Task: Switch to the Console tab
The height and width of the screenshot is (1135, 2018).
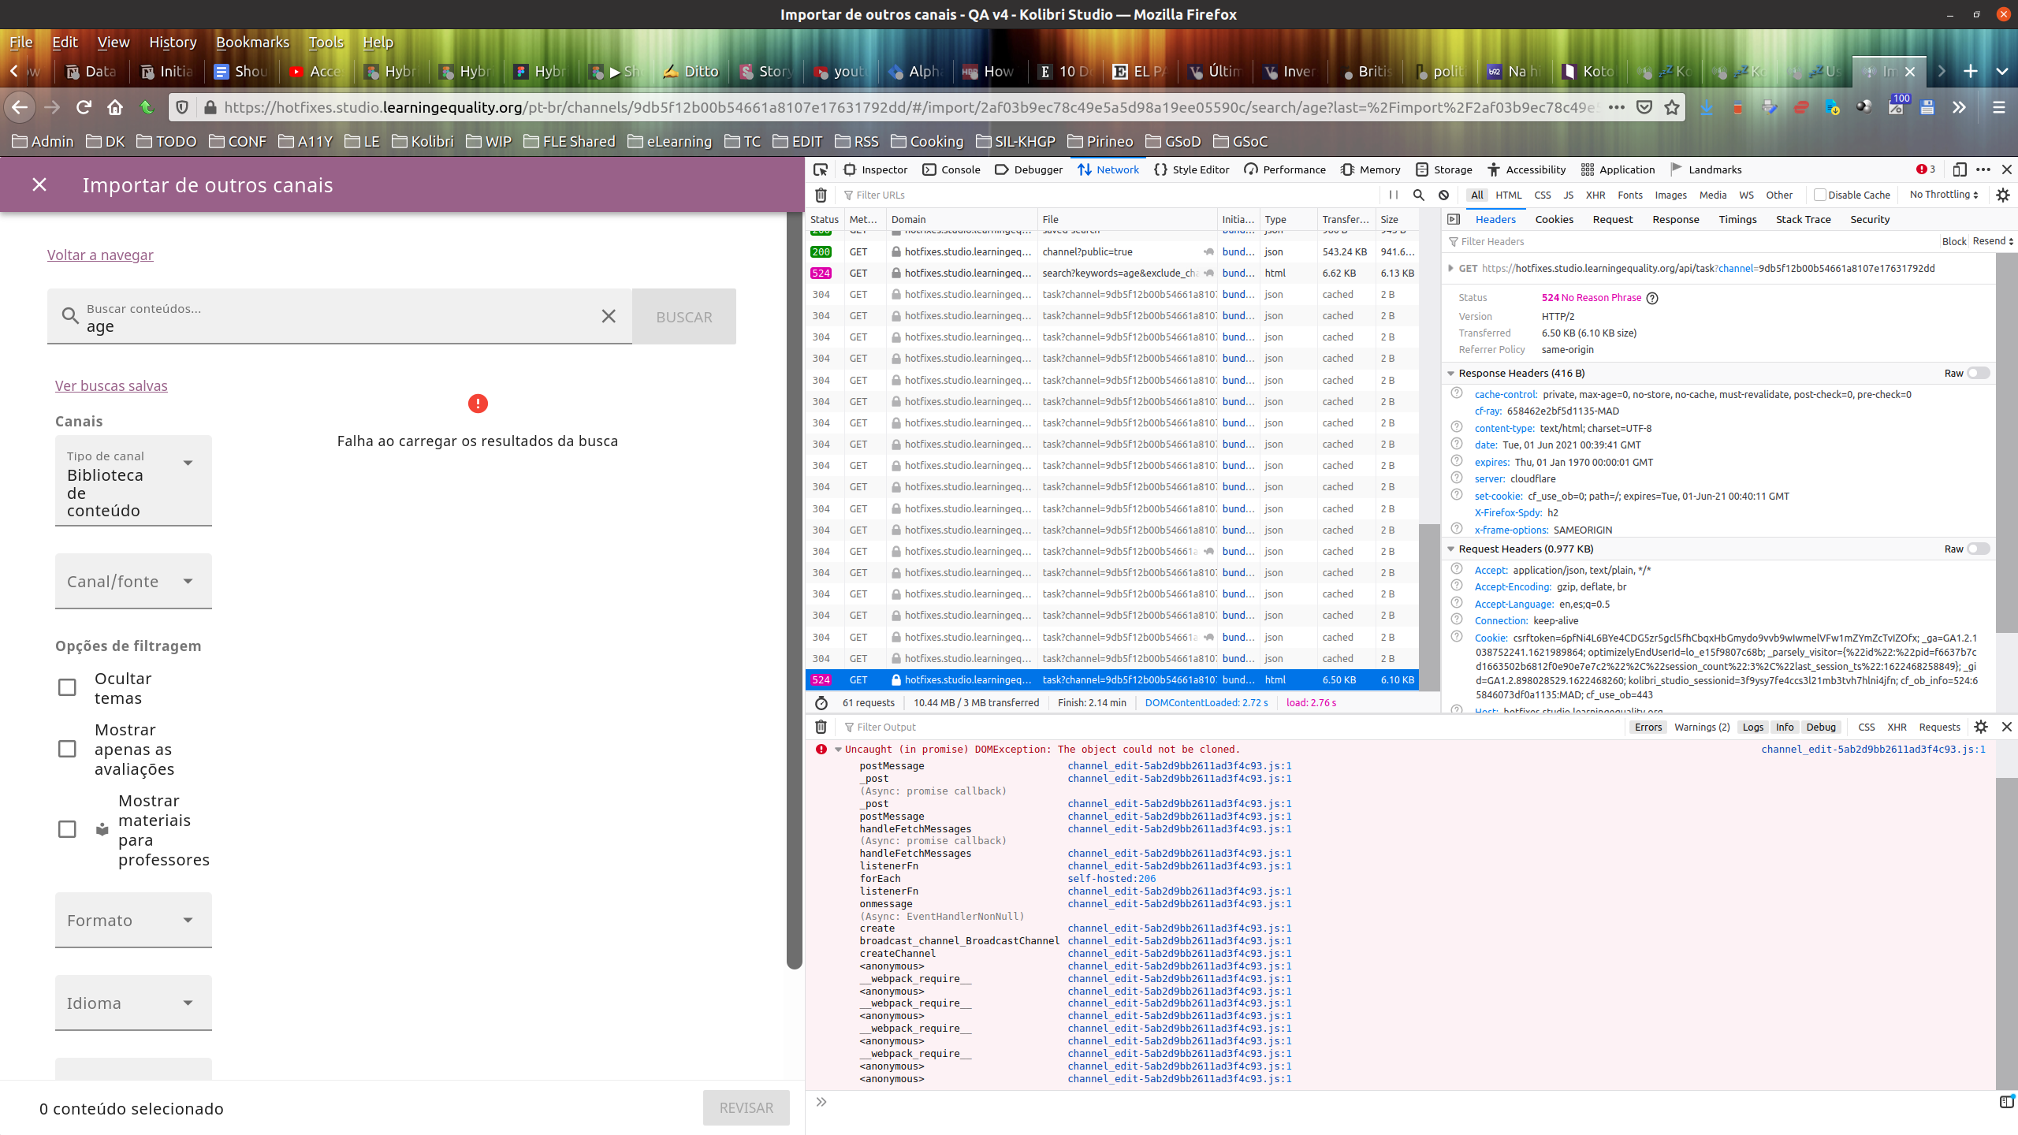Action: 951,169
